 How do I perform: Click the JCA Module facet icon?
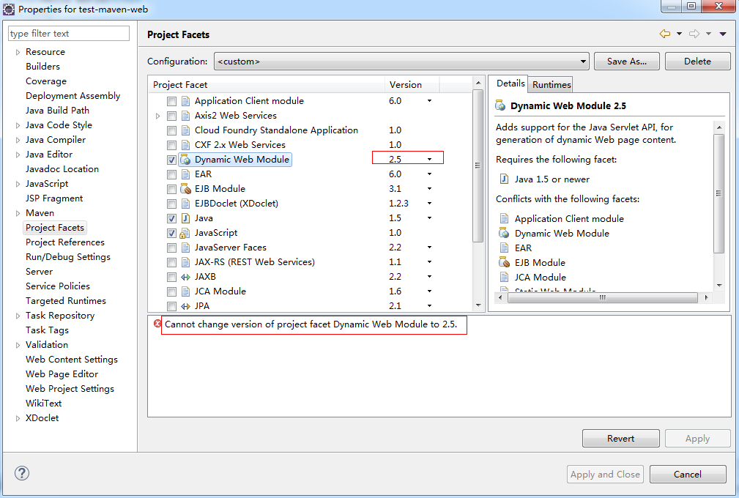[186, 291]
